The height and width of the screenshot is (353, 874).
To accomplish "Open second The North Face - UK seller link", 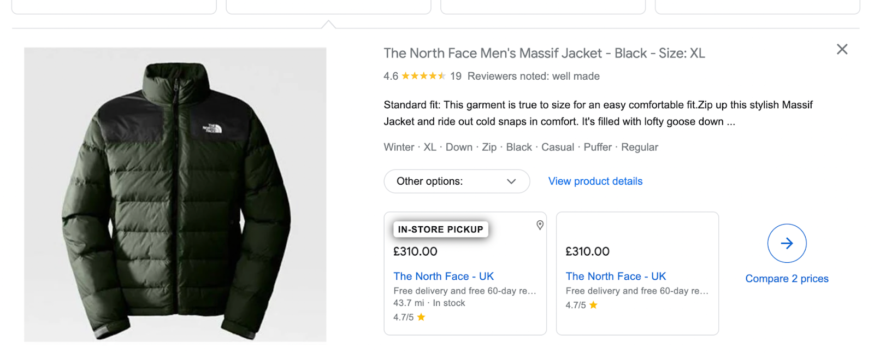I will (616, 276).
